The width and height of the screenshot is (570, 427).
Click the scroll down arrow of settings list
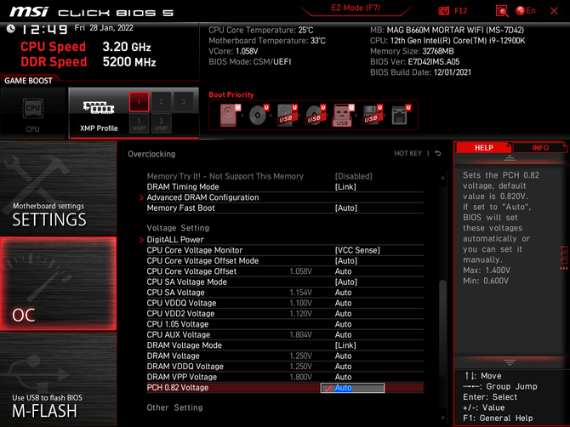click(442, 418)
